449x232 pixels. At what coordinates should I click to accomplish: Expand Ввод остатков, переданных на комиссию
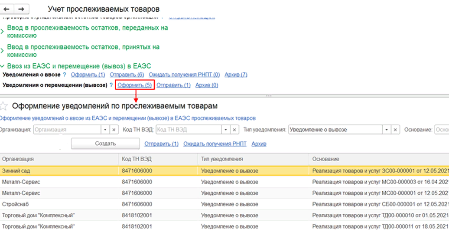pos(3,32)
